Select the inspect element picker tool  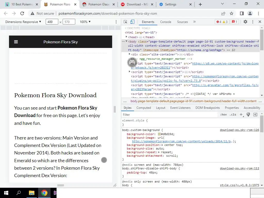click(126, 22)
